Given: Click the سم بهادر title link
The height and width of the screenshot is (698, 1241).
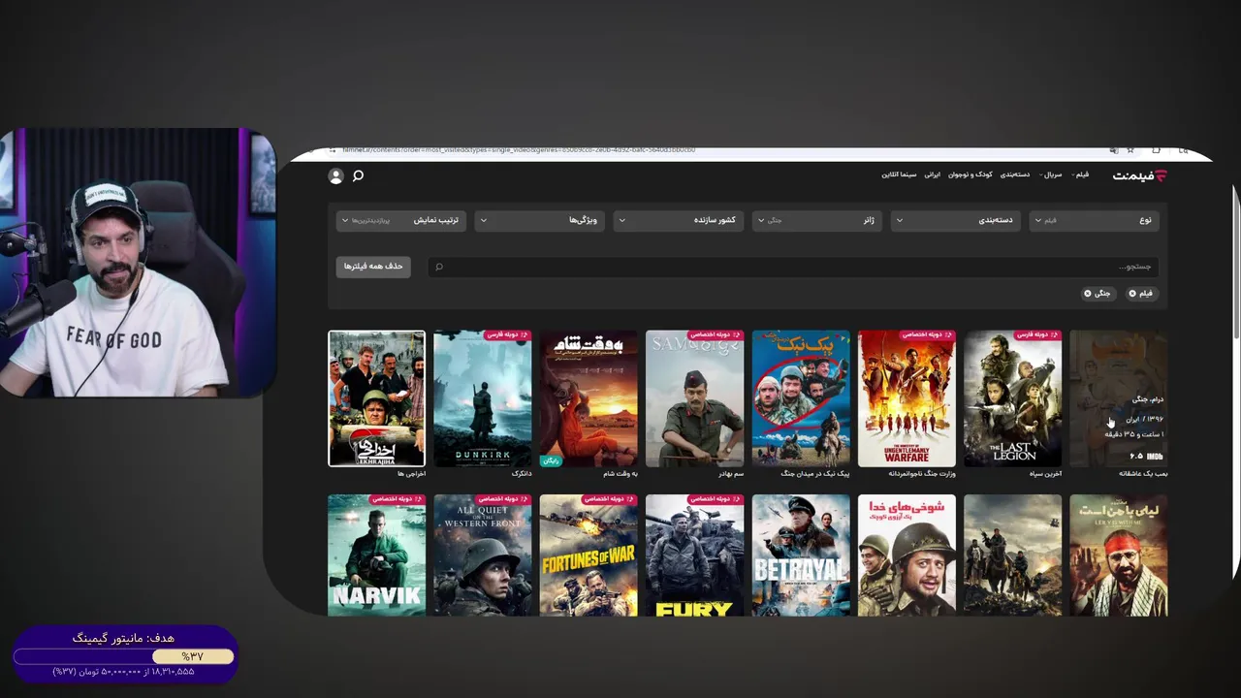Looking at the screenshot, I should click(730, 474).
